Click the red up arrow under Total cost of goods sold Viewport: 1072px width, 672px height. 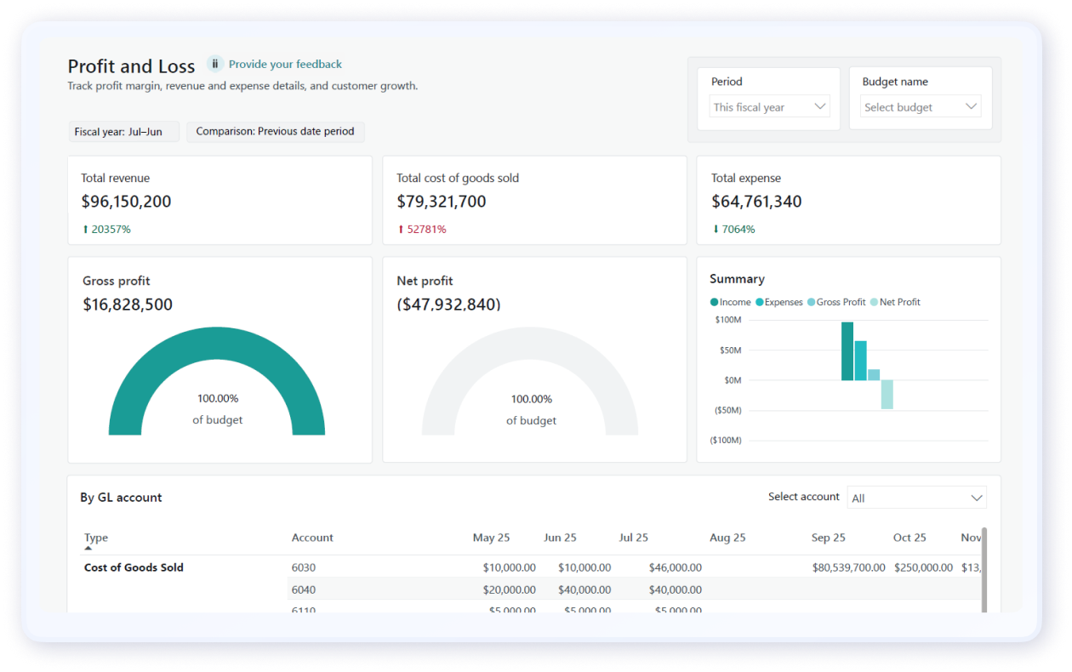point(401,230)
